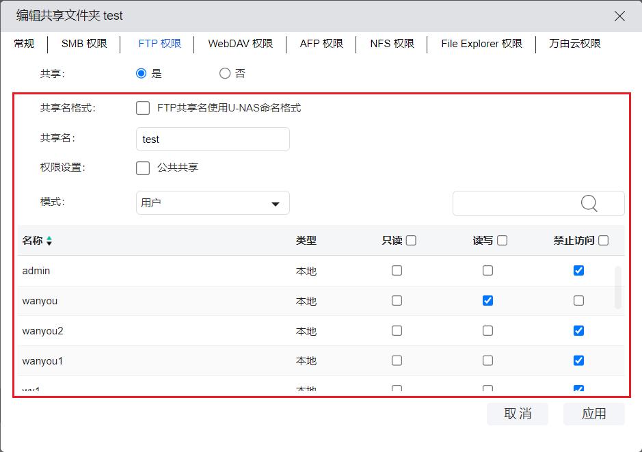Check 只读 for the admin user
Viewport: 642px width, 452px height.
click(x=397, y=271)
